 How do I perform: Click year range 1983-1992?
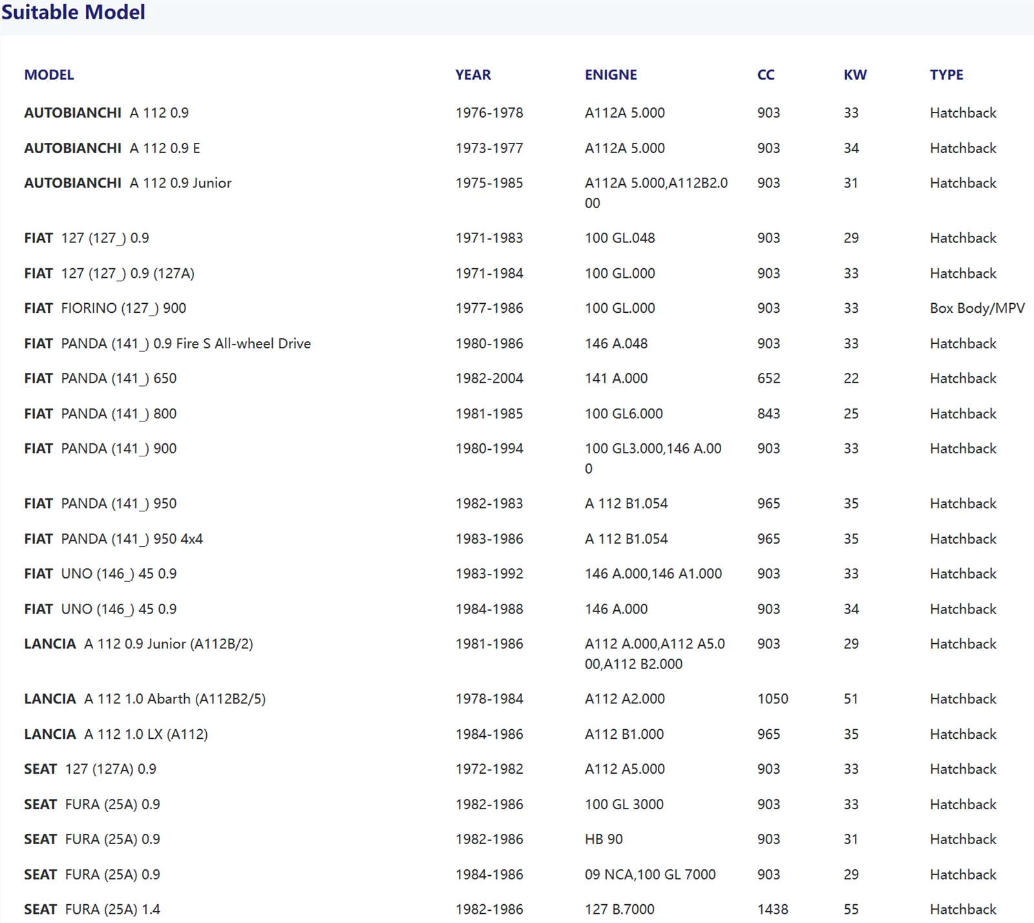click(489, 574)
